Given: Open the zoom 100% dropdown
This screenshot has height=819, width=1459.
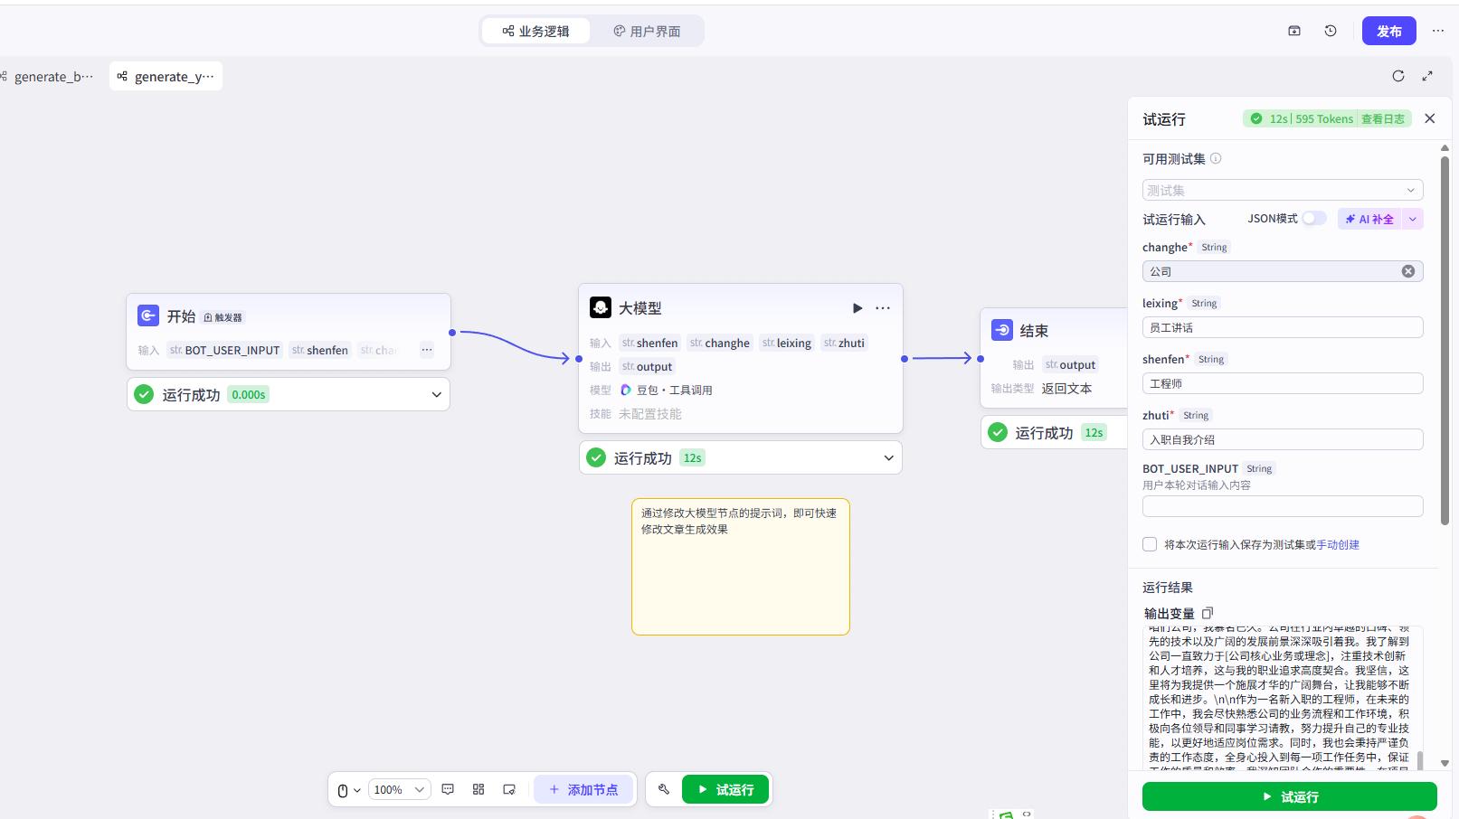Looking at the screenshot, I should coord(399,789).
